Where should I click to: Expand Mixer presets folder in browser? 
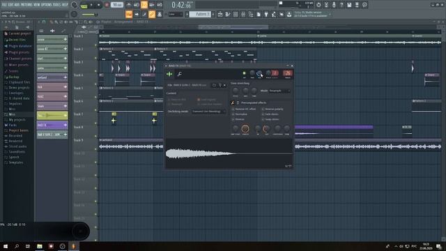(17, 65)
